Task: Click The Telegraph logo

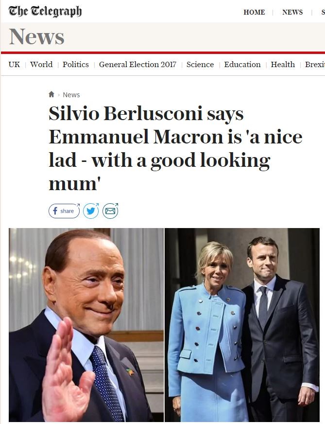Action: 45,12
